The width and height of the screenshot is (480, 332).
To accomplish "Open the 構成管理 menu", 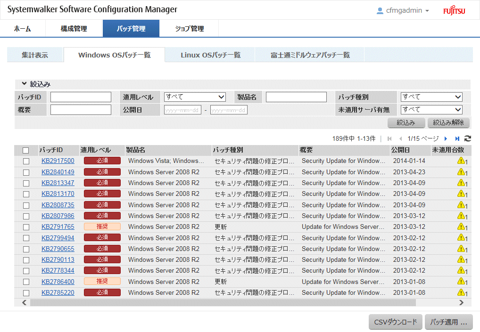I will point(74,28).
